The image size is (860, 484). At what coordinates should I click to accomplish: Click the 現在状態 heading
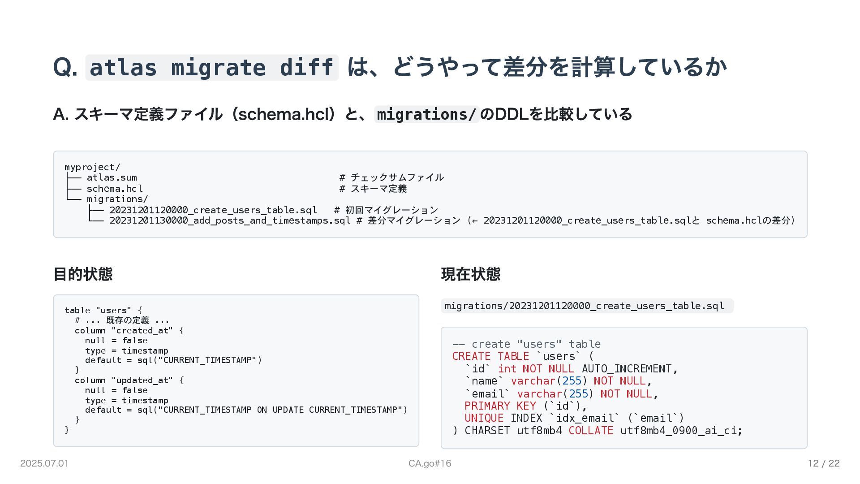click(x=470, y=274)
